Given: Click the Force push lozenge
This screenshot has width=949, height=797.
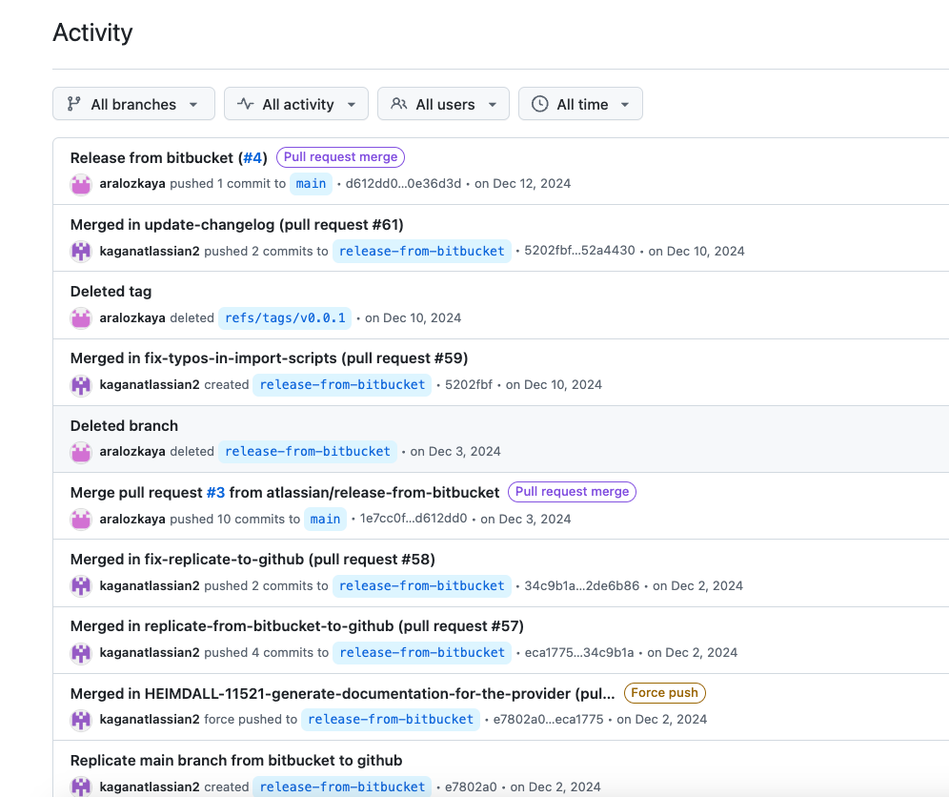Looking at the screenshot, I should click(x=664, y=692).
